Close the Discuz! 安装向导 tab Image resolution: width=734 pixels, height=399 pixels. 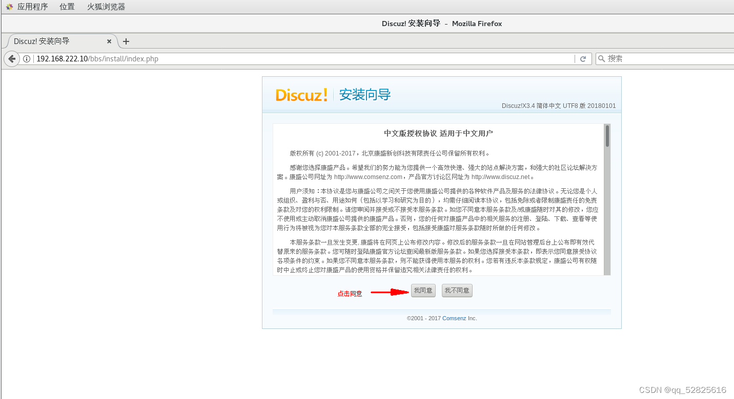click(x=109, y=41)
